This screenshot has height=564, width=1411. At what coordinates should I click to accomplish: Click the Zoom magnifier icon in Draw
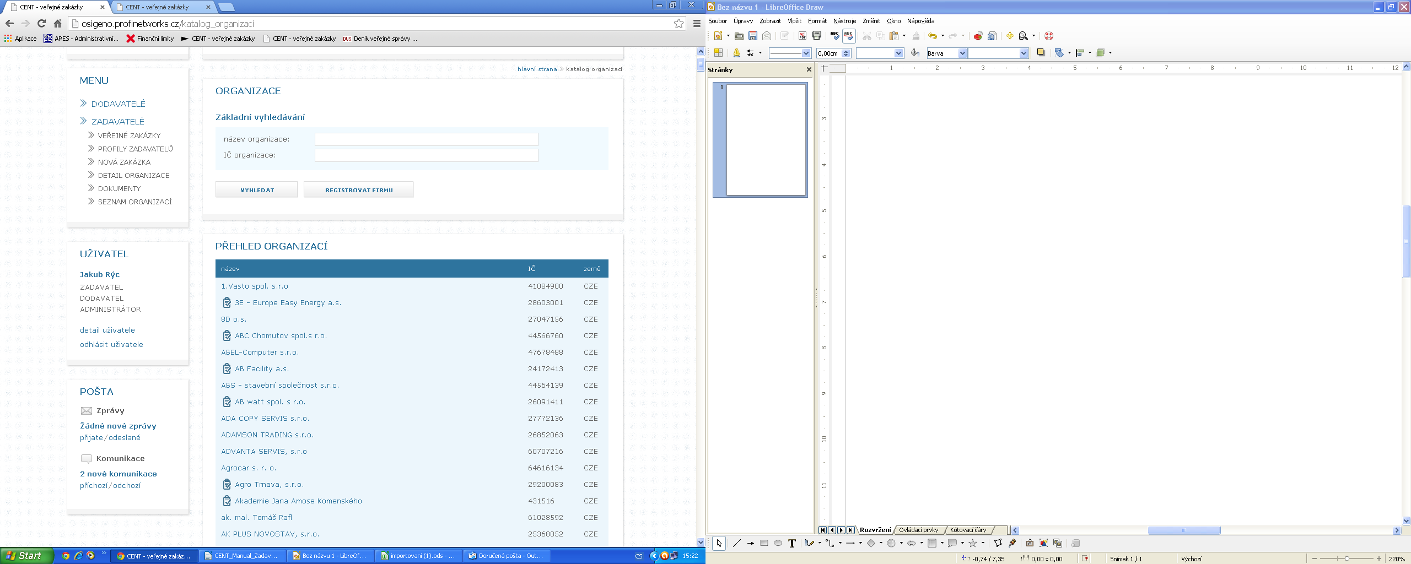[x=1024, y=36]
